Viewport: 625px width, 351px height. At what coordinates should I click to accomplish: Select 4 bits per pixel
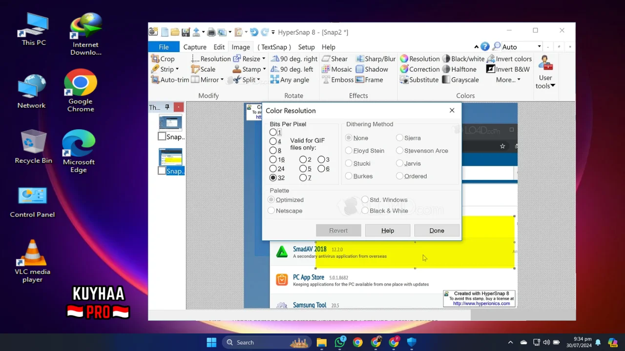pos(273,141)
